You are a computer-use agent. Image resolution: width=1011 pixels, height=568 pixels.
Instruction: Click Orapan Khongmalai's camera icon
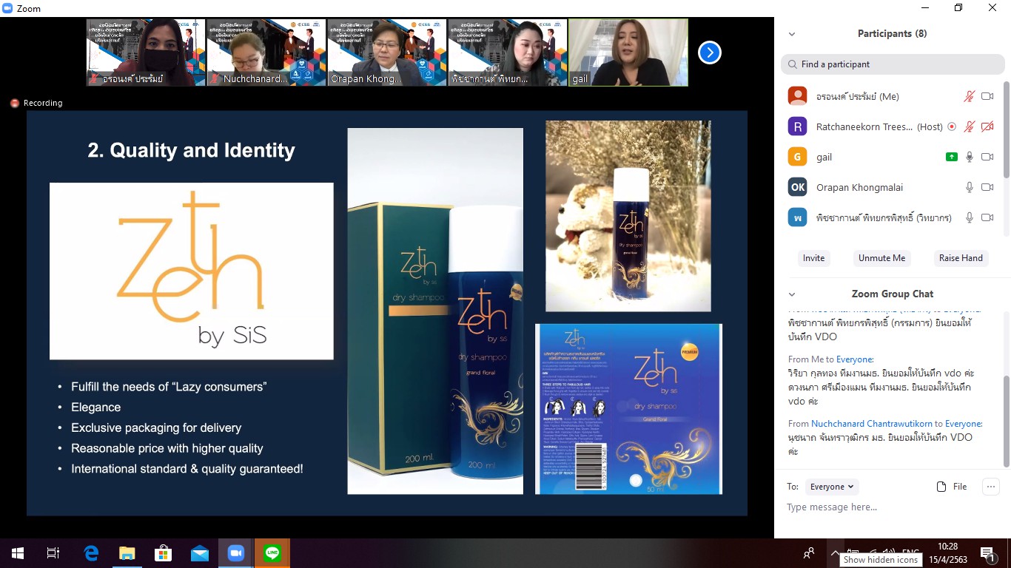(987, 187)
